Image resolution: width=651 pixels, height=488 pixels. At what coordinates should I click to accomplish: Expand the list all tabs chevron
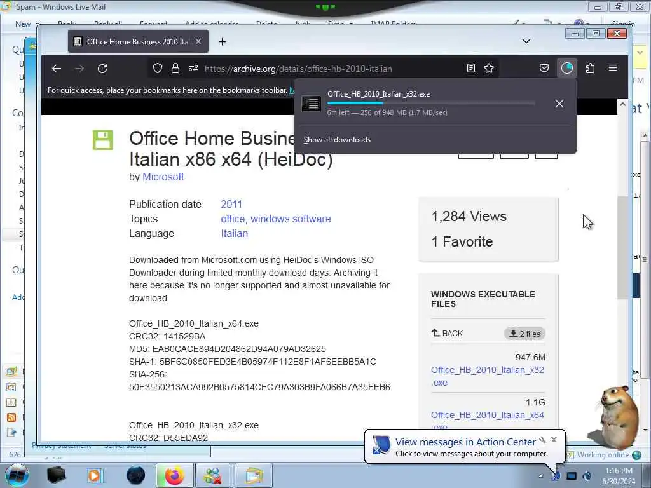[x=526, y=41]
